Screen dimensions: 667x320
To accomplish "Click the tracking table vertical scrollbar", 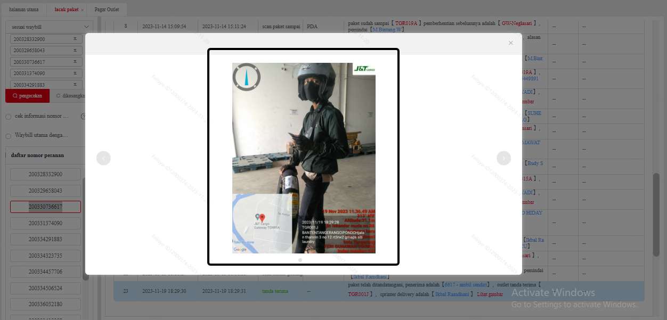I will pos(656,215).
